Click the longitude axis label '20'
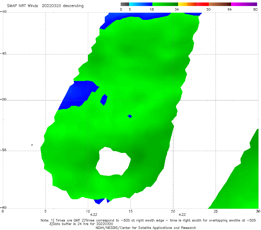This screenshot has width=261, height=230. 173,211
